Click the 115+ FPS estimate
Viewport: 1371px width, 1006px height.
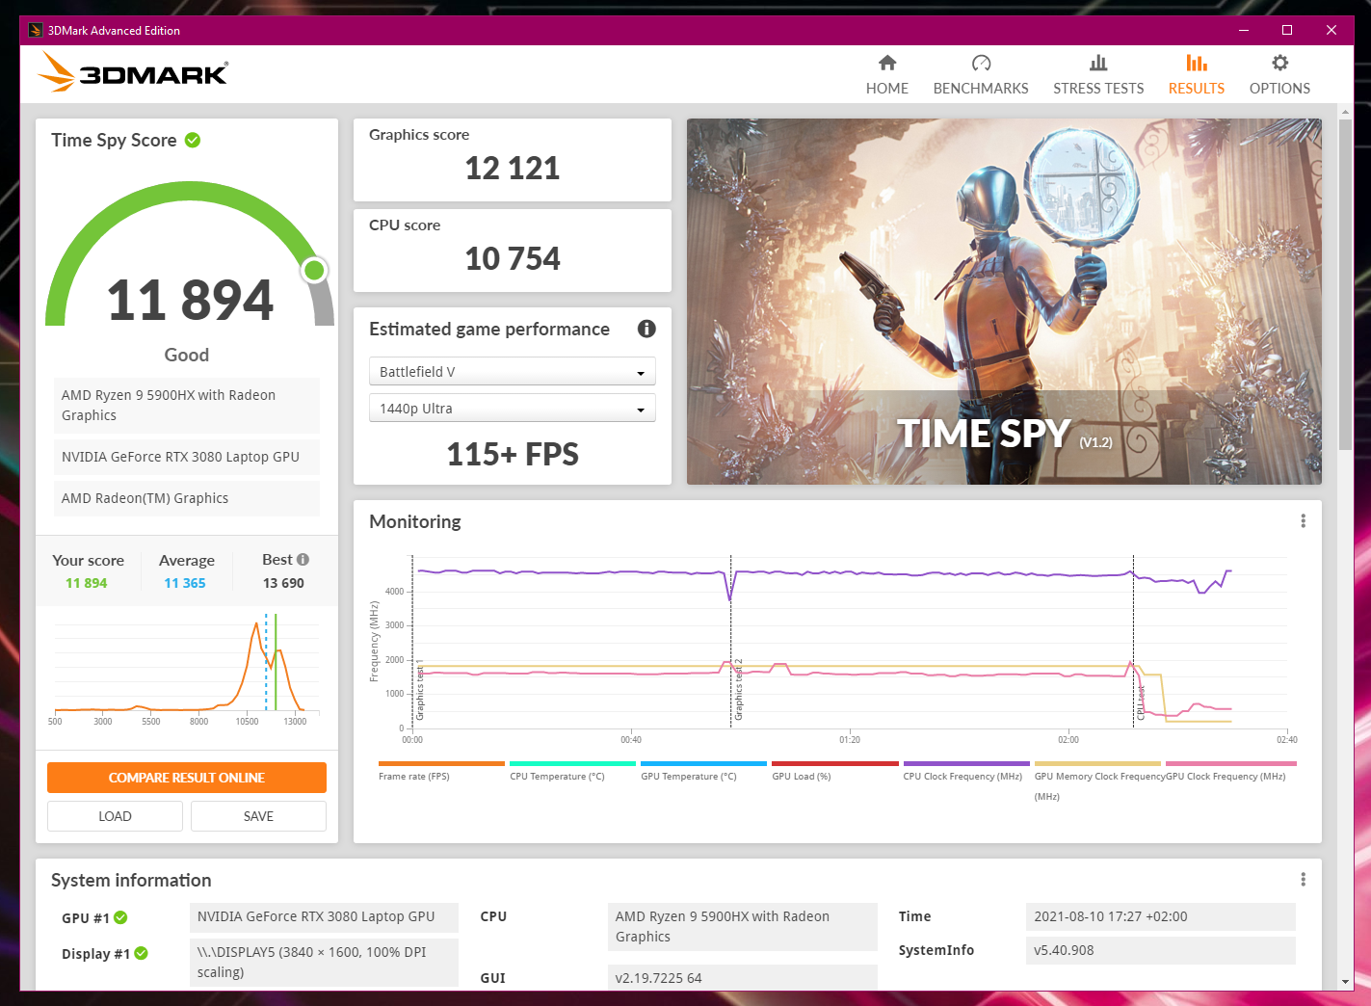(513, 454)
